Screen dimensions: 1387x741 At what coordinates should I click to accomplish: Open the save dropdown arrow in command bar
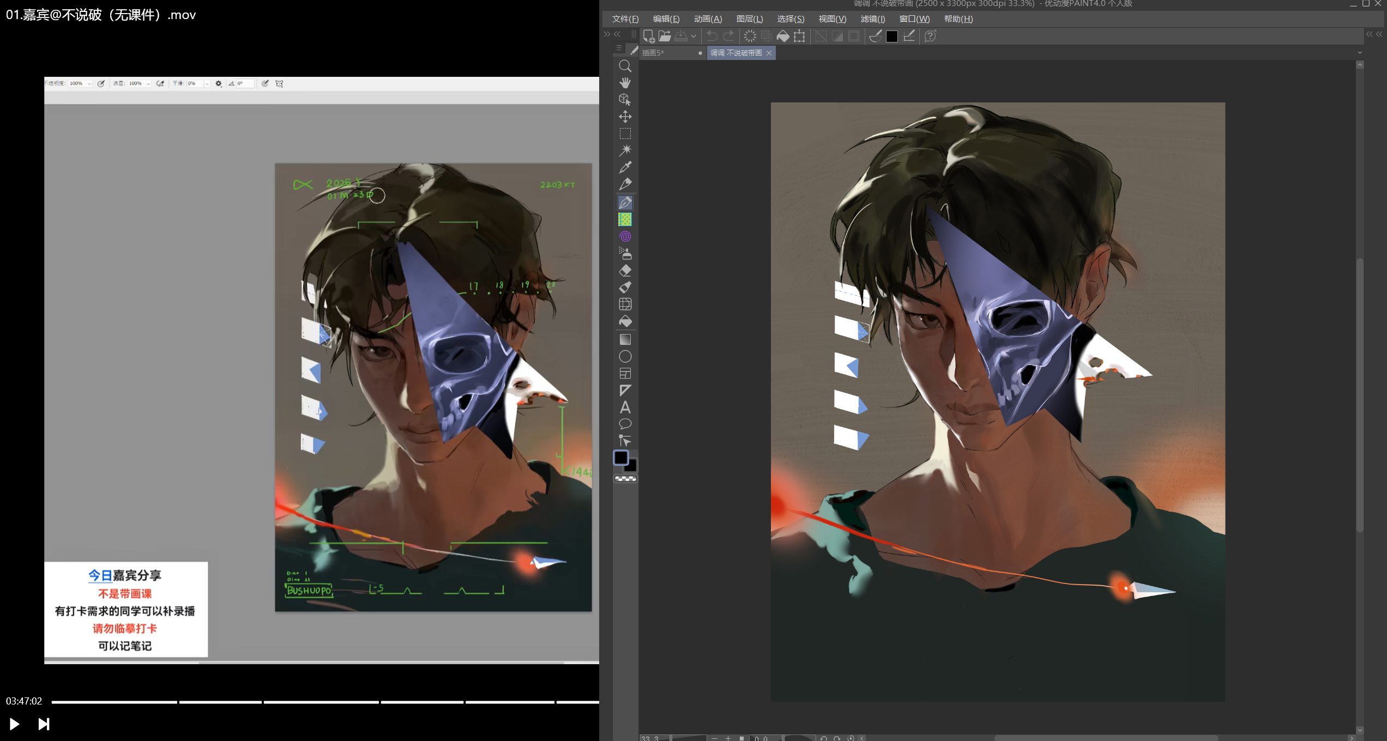point(693,37)
